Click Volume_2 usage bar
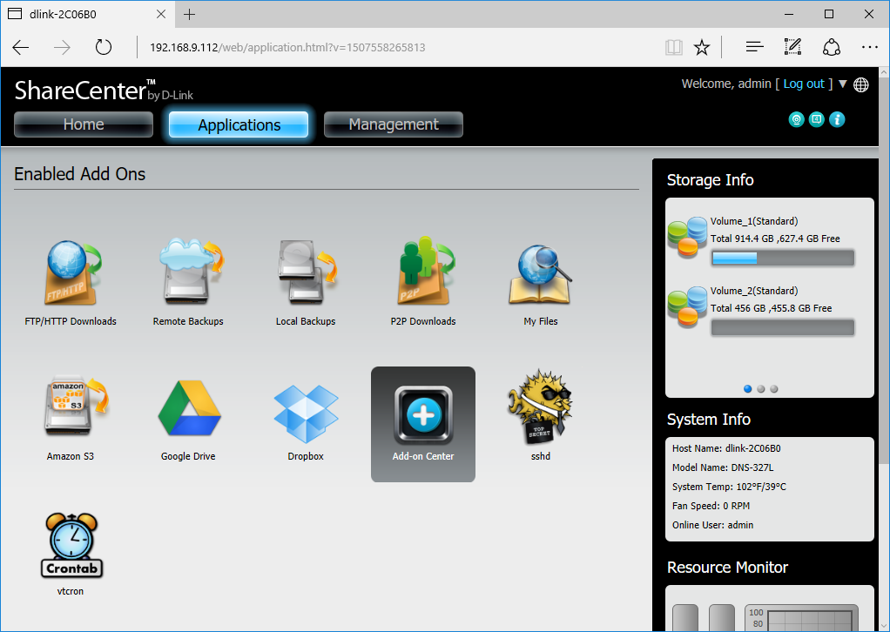Screen dimensions: 890x632 783,327
